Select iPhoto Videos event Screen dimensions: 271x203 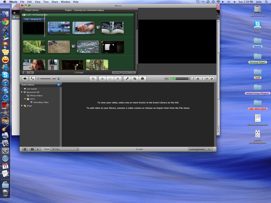pyautogui.click(x=36, y=96)
